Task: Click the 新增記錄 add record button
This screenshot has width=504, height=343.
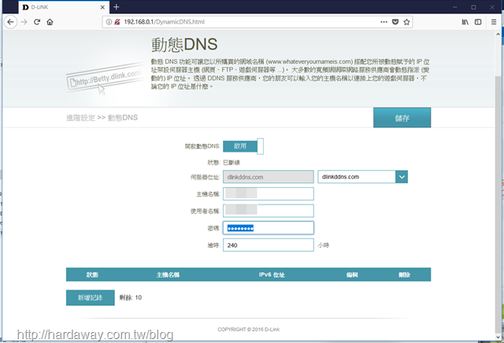Action: pos(91,297)
